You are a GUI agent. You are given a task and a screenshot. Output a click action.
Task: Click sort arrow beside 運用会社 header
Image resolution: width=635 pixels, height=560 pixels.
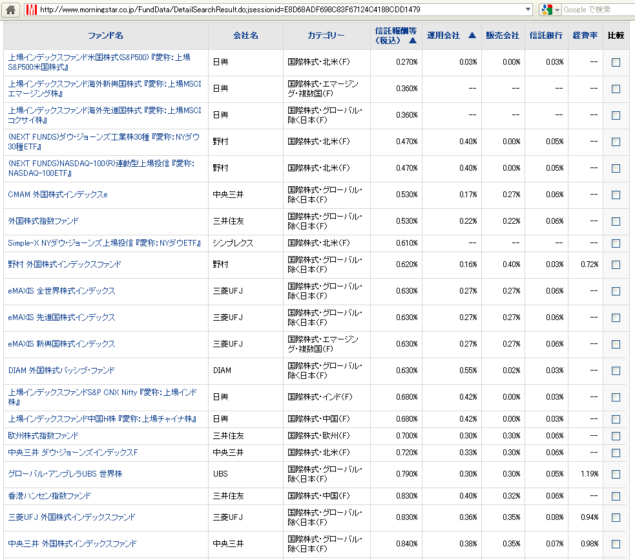coord(472,36)
